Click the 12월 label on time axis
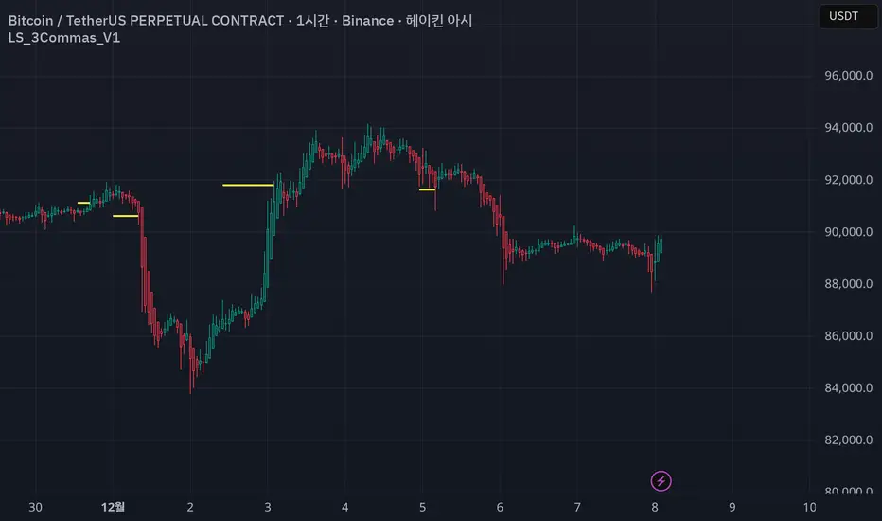The height and width of the screenshot is (521, 882). click(x=113, y=507)
